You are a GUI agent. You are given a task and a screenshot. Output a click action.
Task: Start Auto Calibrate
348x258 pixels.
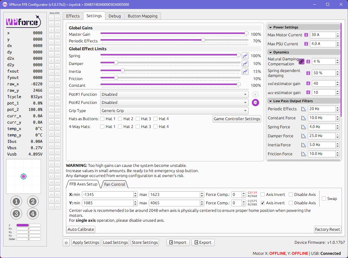(x=81, y=229)
